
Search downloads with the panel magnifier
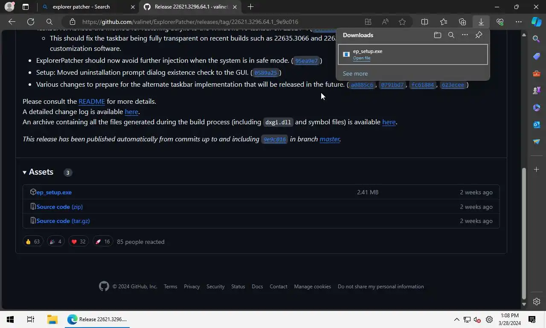[451, 35]
